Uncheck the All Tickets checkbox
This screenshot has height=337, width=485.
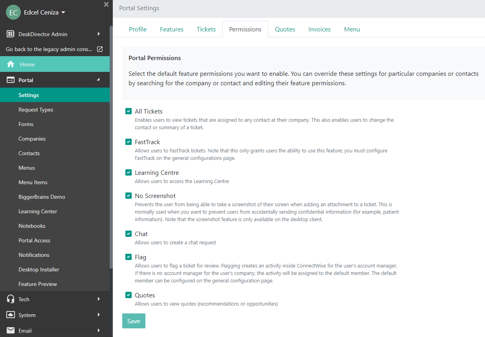coord(129,111)
